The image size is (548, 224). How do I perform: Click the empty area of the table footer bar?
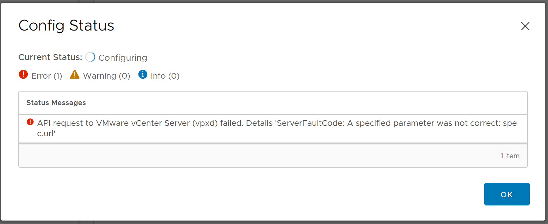tap(252, 156)
